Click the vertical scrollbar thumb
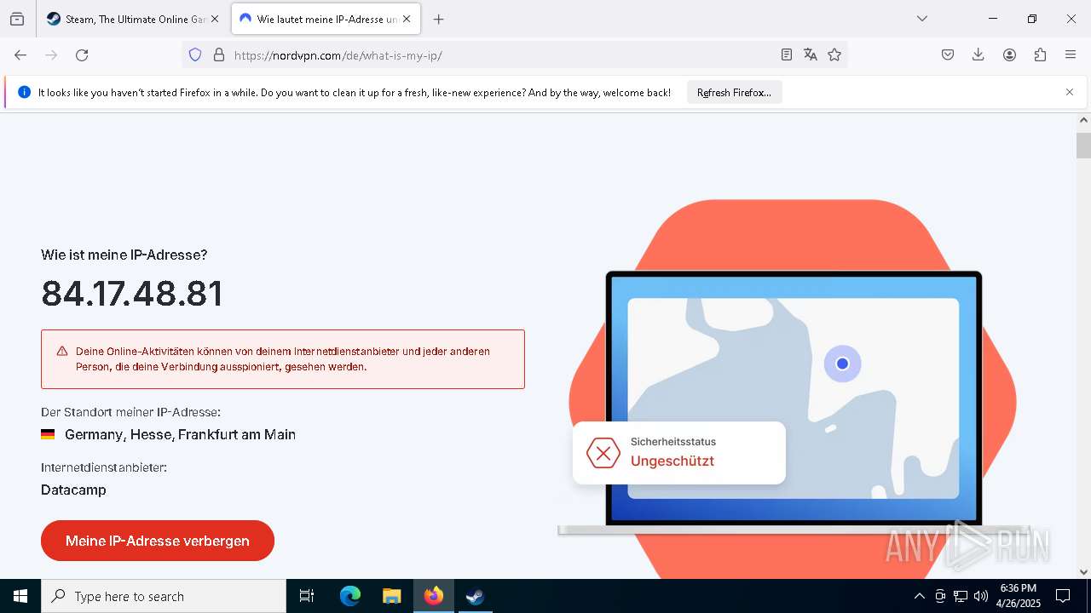 [1083, 146]
